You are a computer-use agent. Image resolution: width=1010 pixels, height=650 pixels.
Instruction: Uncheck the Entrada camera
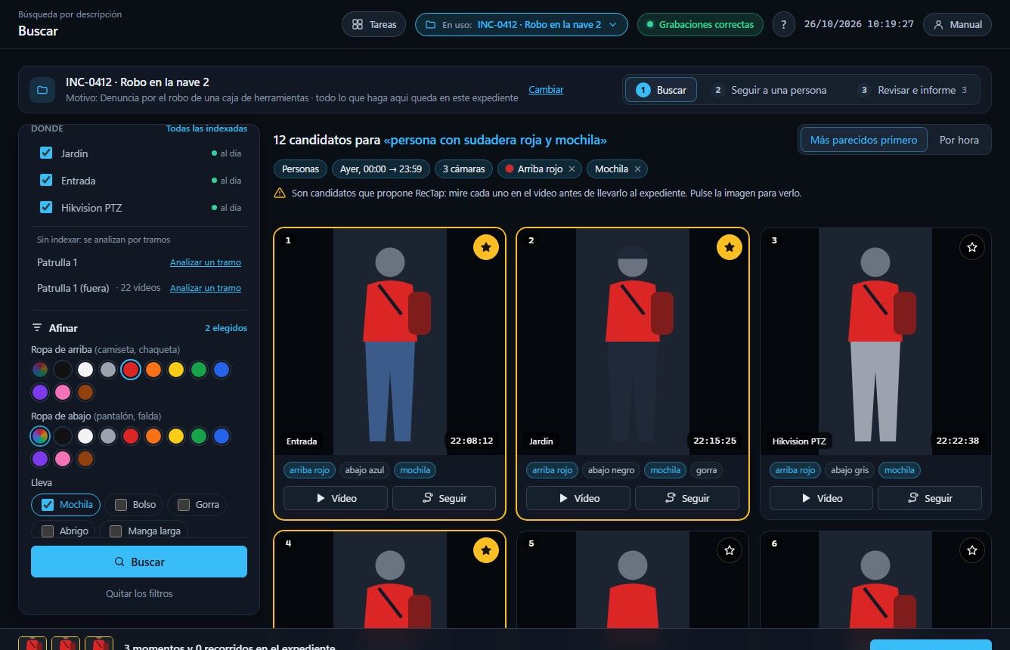45,181
